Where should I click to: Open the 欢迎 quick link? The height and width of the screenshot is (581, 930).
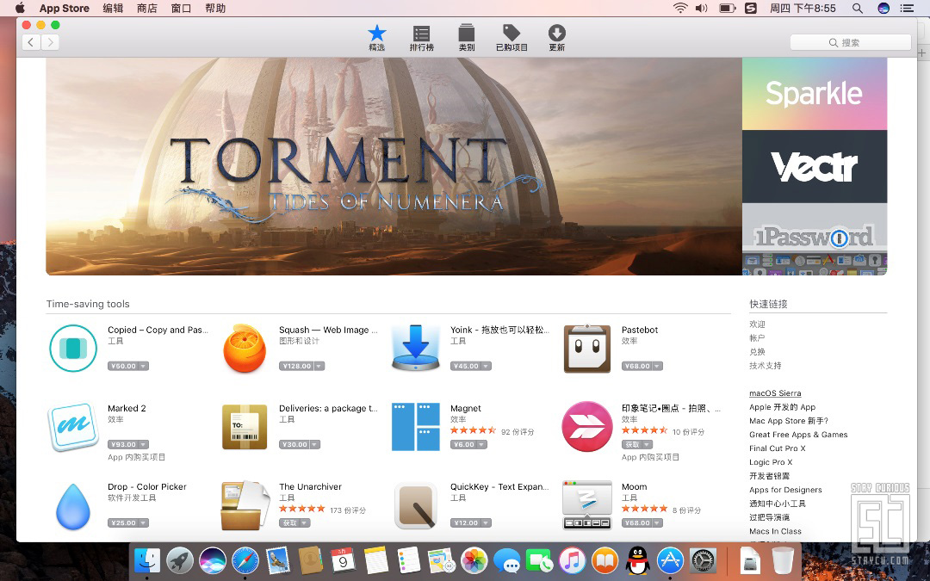coord(758,324)
